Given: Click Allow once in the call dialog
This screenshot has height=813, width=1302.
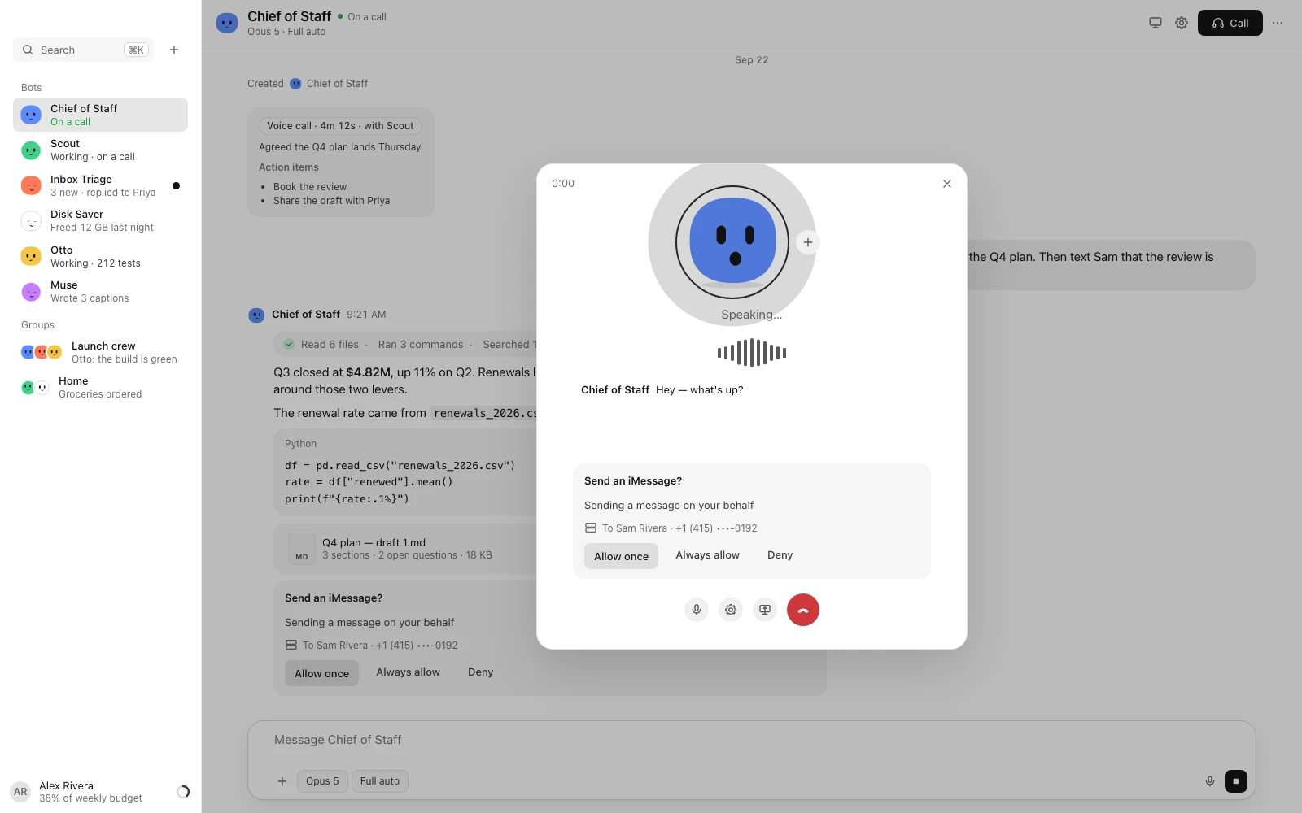Looking at the screenshot, I should pyautogui.click(x=621, y=556).
